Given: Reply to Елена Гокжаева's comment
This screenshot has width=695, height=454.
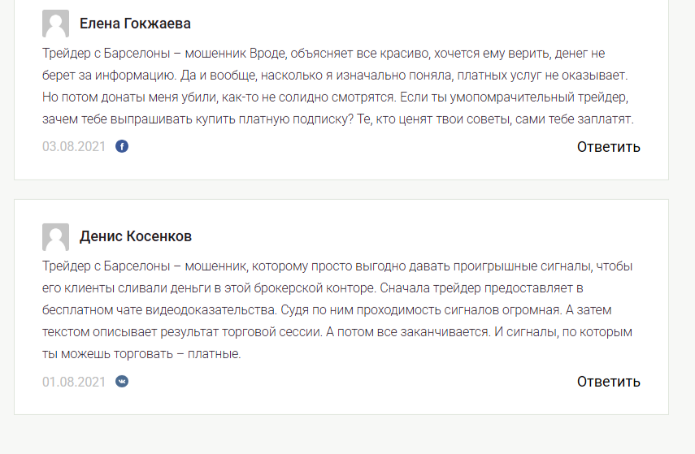Looking at the screenshot, I should coord(608,147).
